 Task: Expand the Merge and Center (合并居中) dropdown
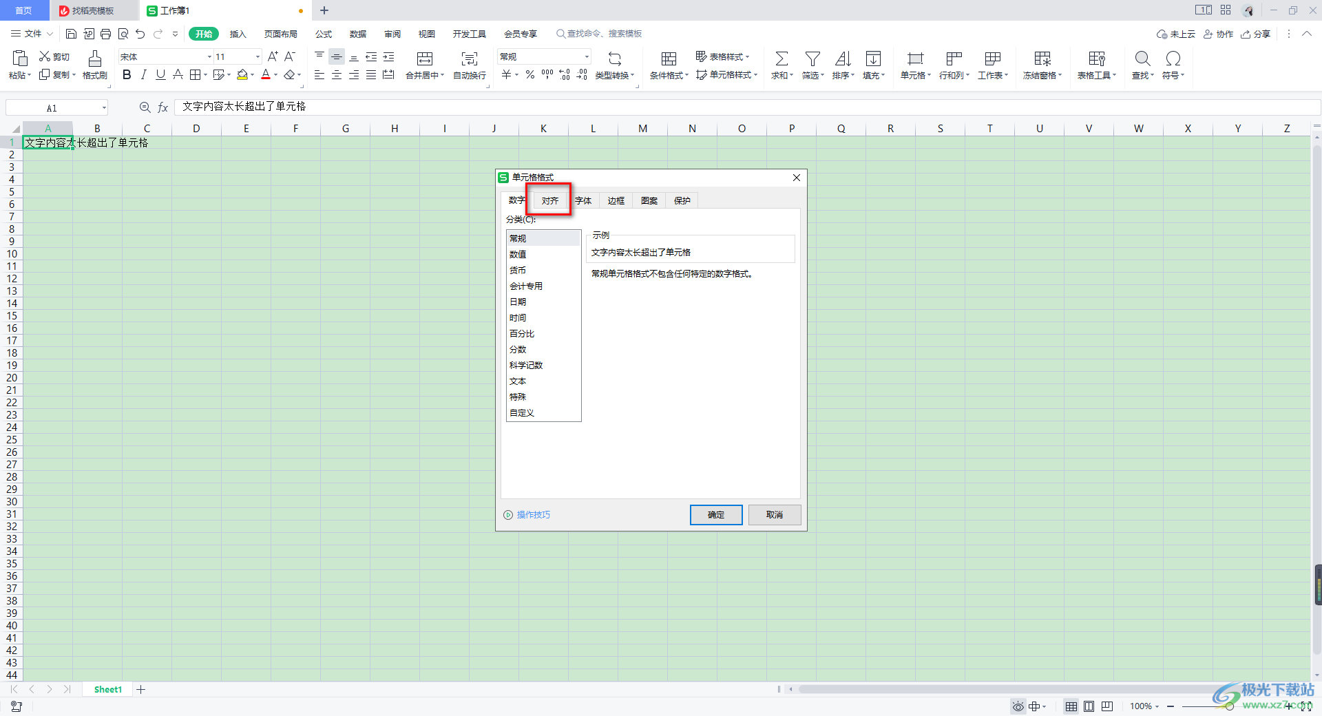click(443, 76)
